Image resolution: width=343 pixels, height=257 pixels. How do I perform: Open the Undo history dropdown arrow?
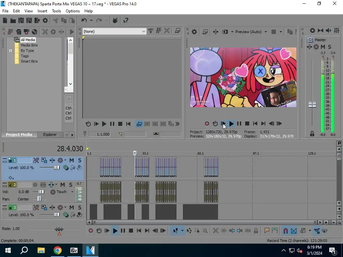91,20
